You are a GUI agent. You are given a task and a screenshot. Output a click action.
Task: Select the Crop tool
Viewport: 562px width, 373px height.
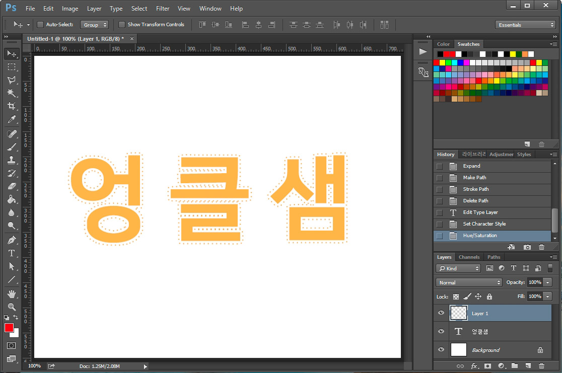click(11, 106)
